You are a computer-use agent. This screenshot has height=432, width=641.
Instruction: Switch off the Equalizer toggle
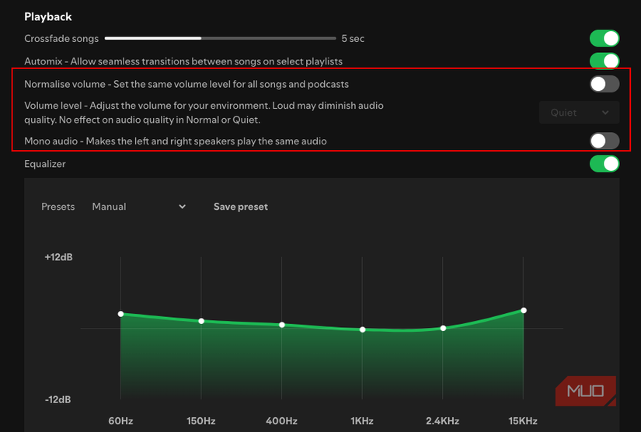(x=604, y=164)
